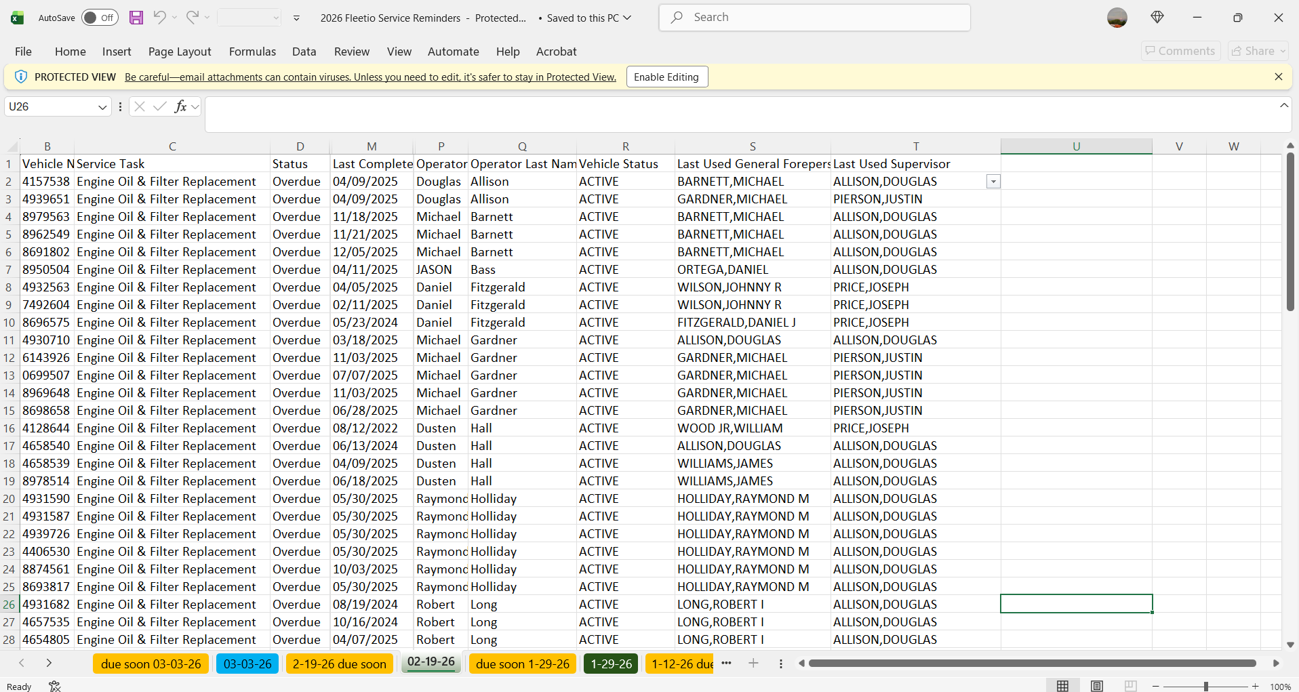Select sheet tab 1-29-26
Image resolution: width=1299 pixels, height=692 pixels.
[x=611, y=664]
